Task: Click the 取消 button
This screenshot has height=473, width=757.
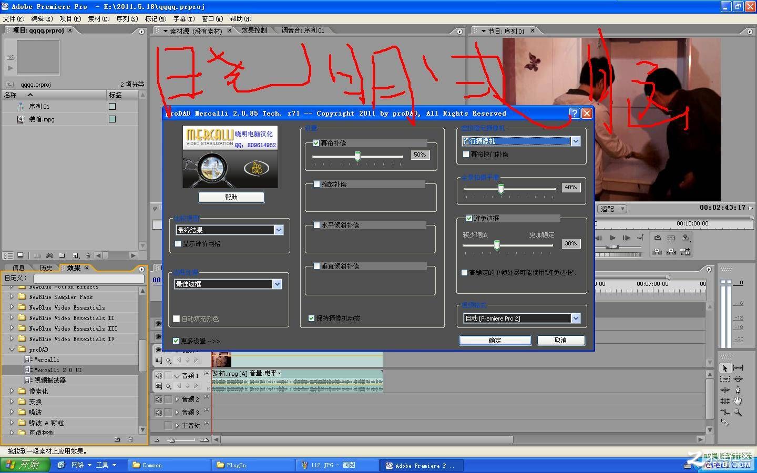Action: (x=560, y=341)
